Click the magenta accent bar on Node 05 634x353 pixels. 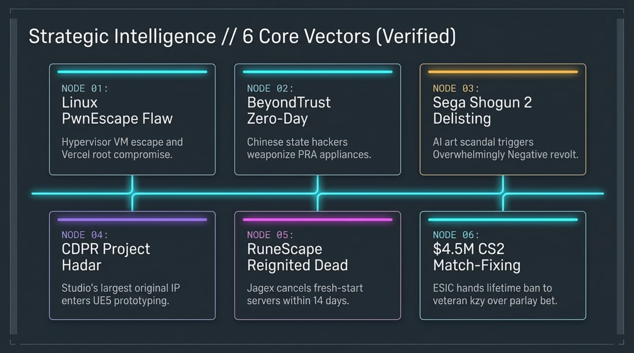[x=318, y=219]
